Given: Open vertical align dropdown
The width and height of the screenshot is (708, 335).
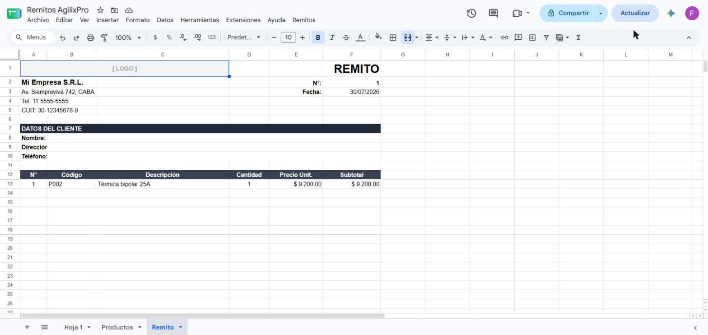Looking at the screenshot, I should (450, 37).
